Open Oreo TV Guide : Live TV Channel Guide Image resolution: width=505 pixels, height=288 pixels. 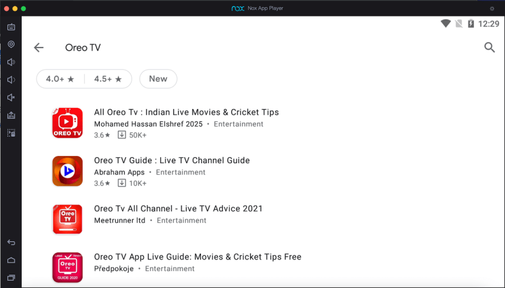coord(171,161)
